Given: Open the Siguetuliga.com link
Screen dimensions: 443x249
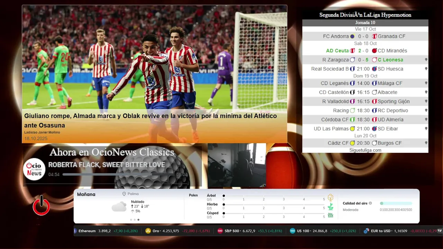Looking at the screenshot, I should click(x=365, y=150).
